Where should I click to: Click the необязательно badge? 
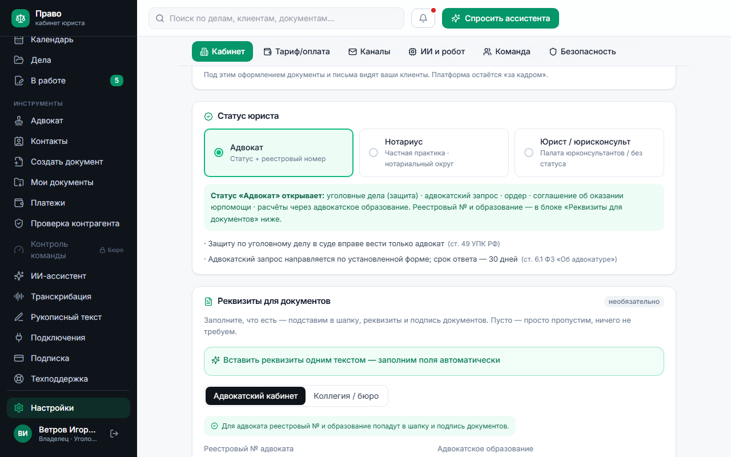click(634, 301)
